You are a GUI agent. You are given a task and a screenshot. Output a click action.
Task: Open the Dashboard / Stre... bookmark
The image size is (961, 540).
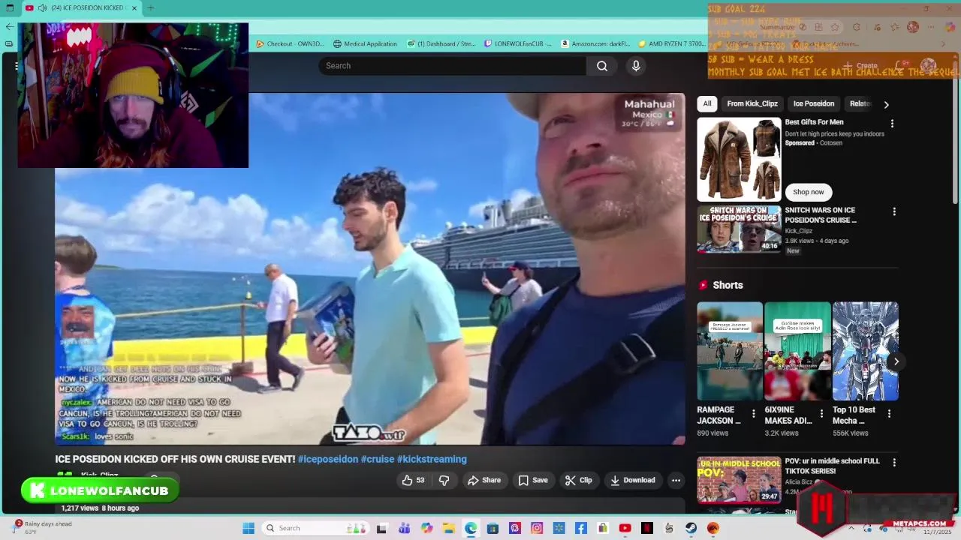coord(441,43)
